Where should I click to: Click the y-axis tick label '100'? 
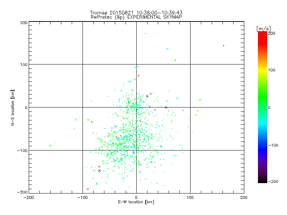(24, 64)
